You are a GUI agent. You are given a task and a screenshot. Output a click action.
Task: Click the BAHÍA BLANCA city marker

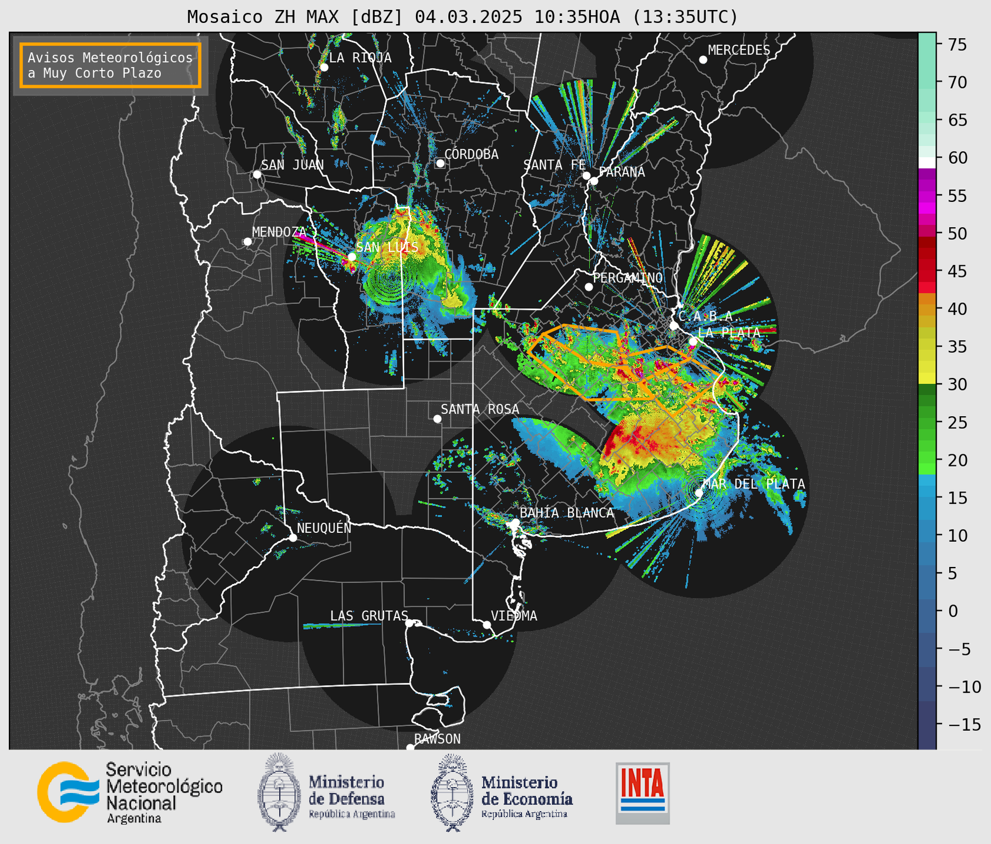[515, 522]
